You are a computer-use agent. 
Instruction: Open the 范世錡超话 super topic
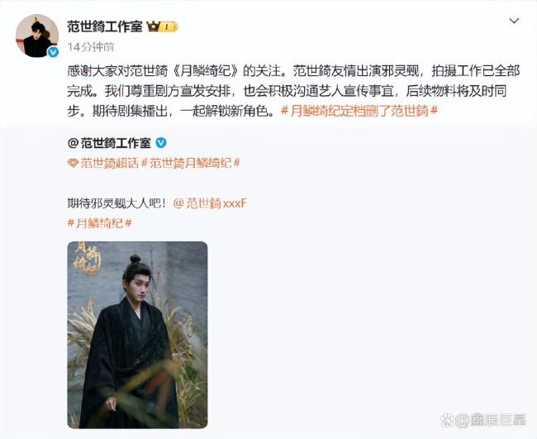109,163
